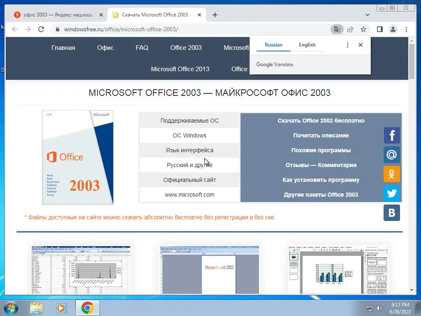Open the Excel screenshot thumbnail
The height and width of the screenshot is (316, 421).
pyautogui.click(x=81, y=270)
